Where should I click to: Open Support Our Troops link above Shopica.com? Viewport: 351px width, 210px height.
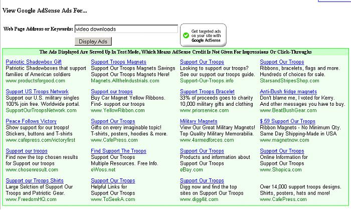tap(282, 151)
